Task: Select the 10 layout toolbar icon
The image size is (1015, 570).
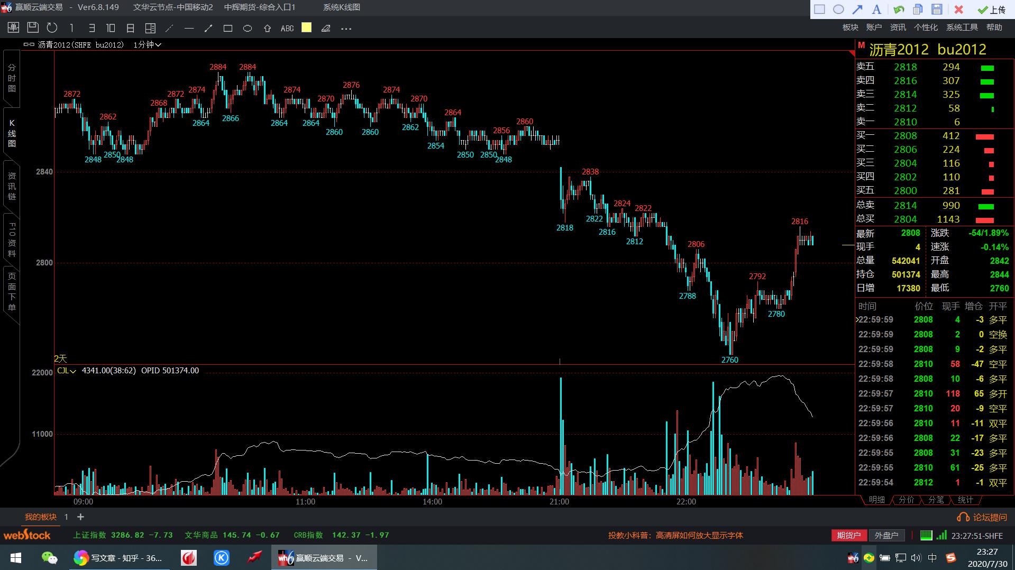Action: pos(111,28)
